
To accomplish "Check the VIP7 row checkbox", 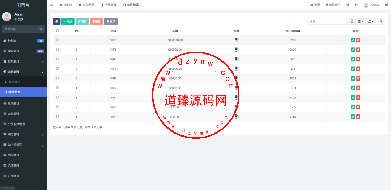I will click(x=58, y=59).
